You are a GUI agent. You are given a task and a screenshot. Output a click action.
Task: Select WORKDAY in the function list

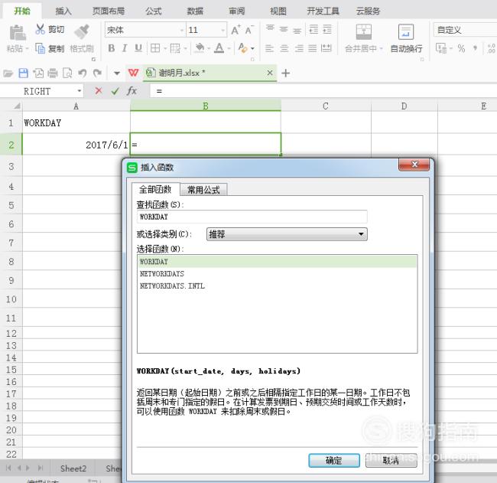(278, 262)
